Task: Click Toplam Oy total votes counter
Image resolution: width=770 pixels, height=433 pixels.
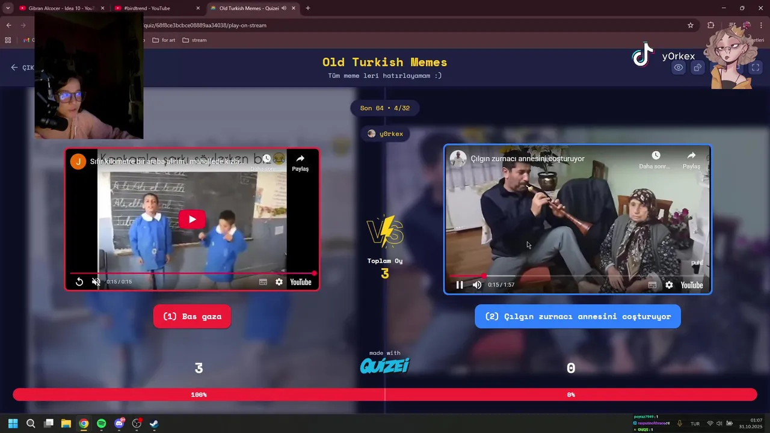Action: click(385, 268)
